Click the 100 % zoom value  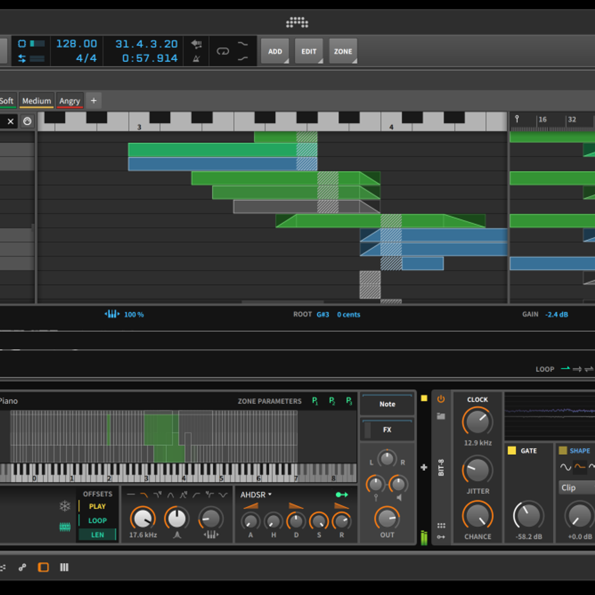(x=134, y=314)
